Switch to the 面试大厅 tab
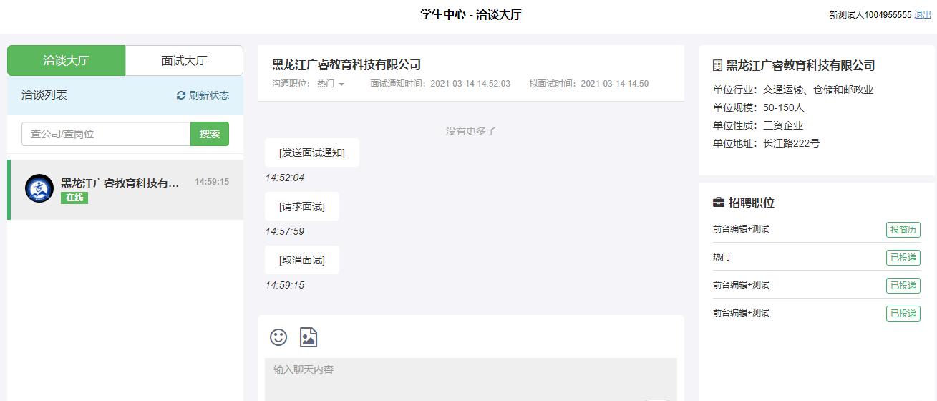Viewport: 937px width, 401px height. (x=184, y=61)
